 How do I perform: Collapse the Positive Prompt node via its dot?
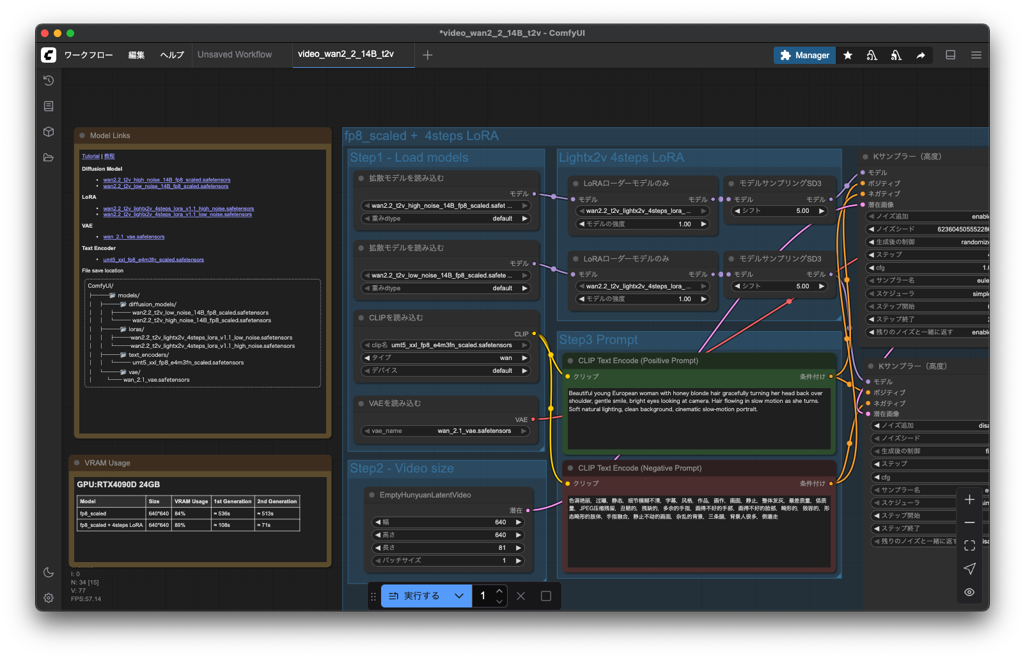570,361
